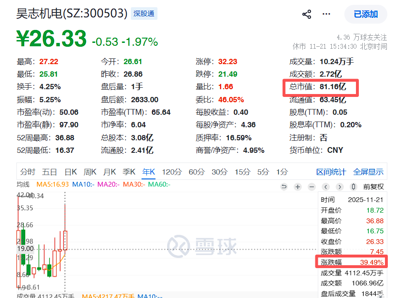Select the 周K tab

click(x=90, y=172)
